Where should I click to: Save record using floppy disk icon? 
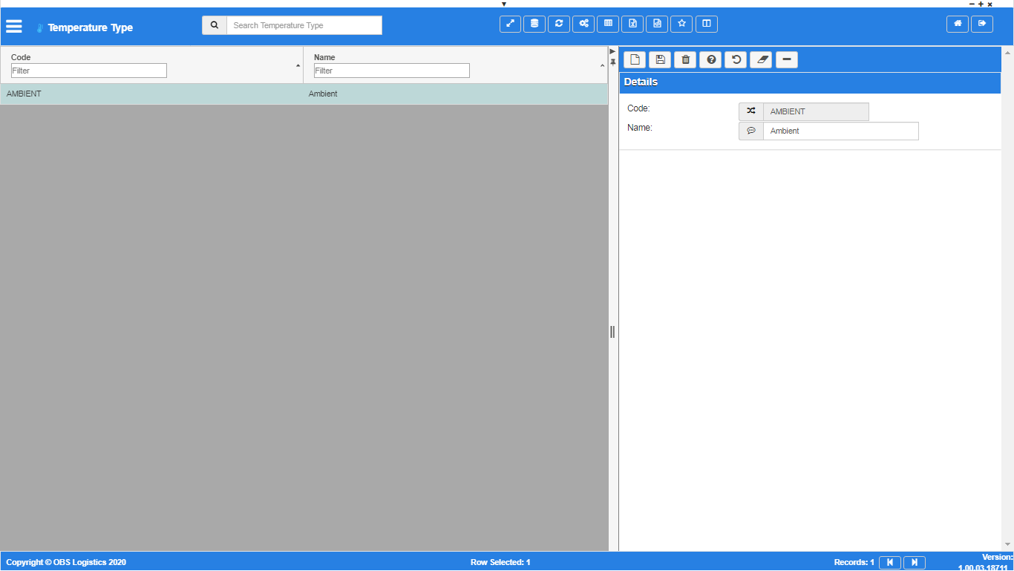tap(660, 59)
